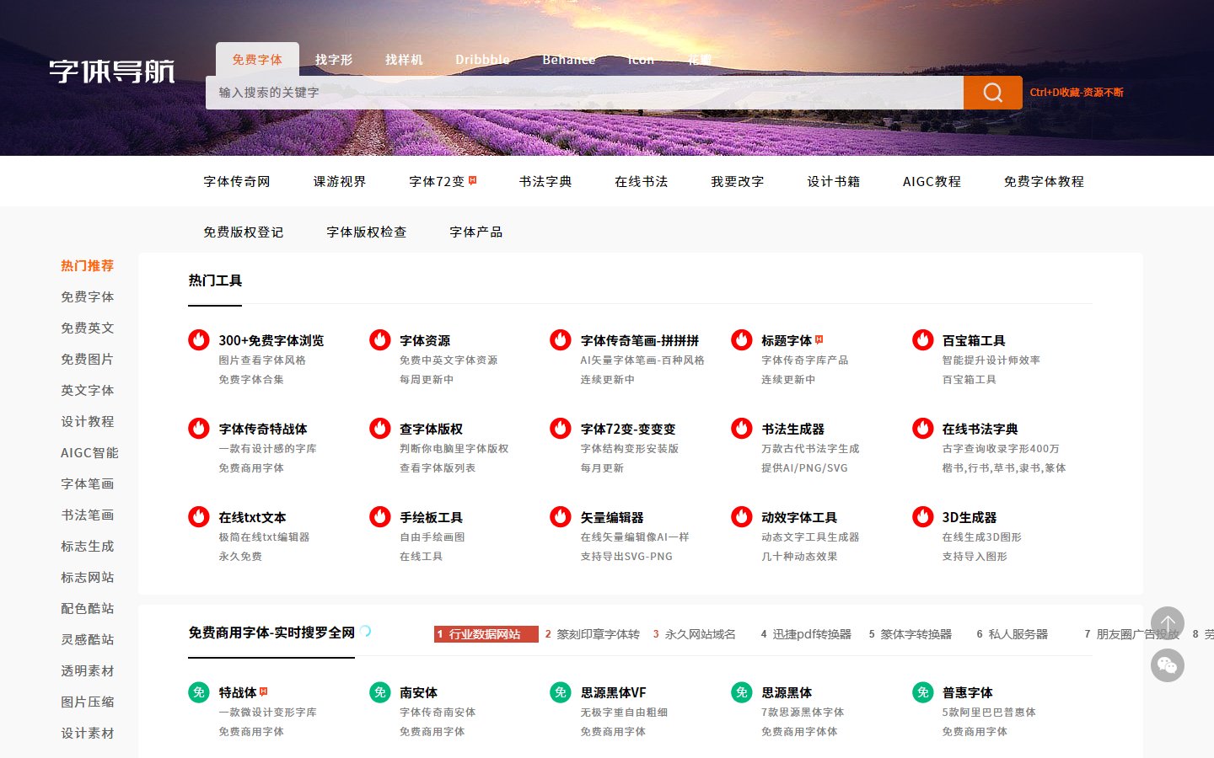Open 免费版权登记 navigation link
The height and width of the screenshot is (758, 1214).
click(x=244, y=232)
